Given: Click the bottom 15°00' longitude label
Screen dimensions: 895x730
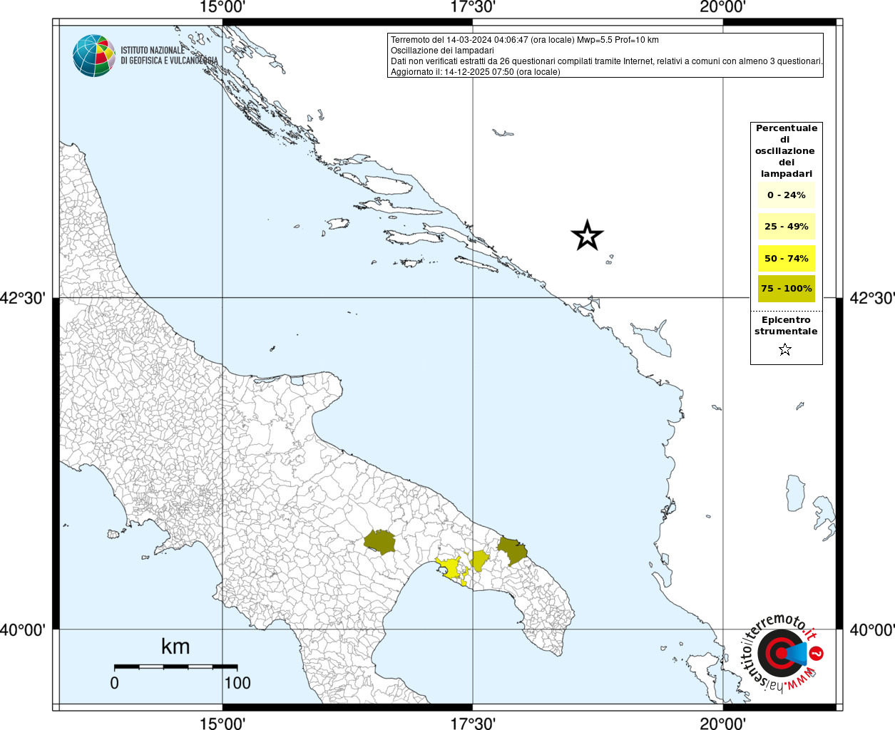Looking at the screenshot, I should click(x=223, y=723).
